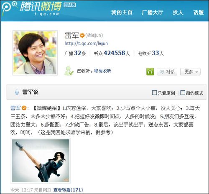Open the kicking woman post image

tap(41, 161)
